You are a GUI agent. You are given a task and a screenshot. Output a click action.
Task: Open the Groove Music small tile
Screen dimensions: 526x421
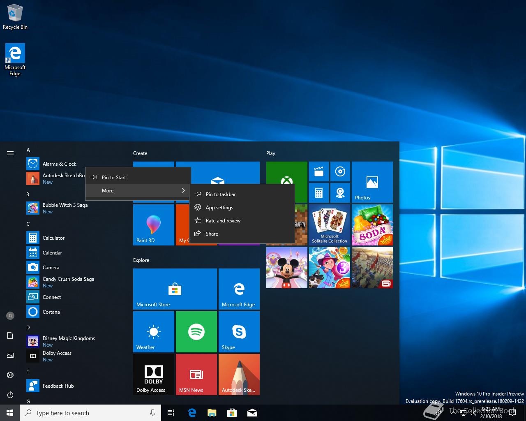(340, 171)
